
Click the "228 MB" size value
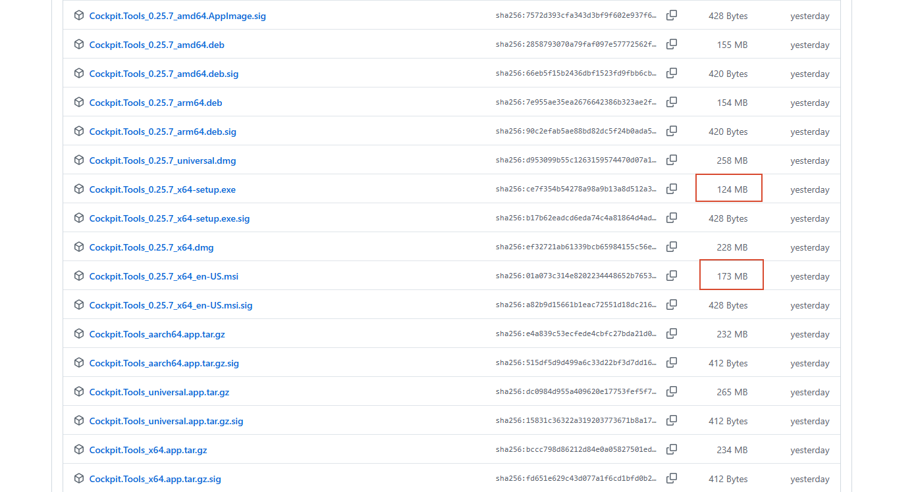[732, 247]
